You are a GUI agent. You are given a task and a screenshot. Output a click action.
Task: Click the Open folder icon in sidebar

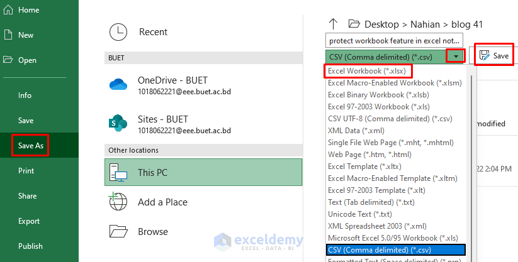coord(8,60)
